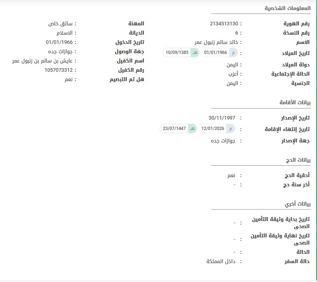Click the Hijri 'هـ' badge beside birth date

[x=195, y=53]
